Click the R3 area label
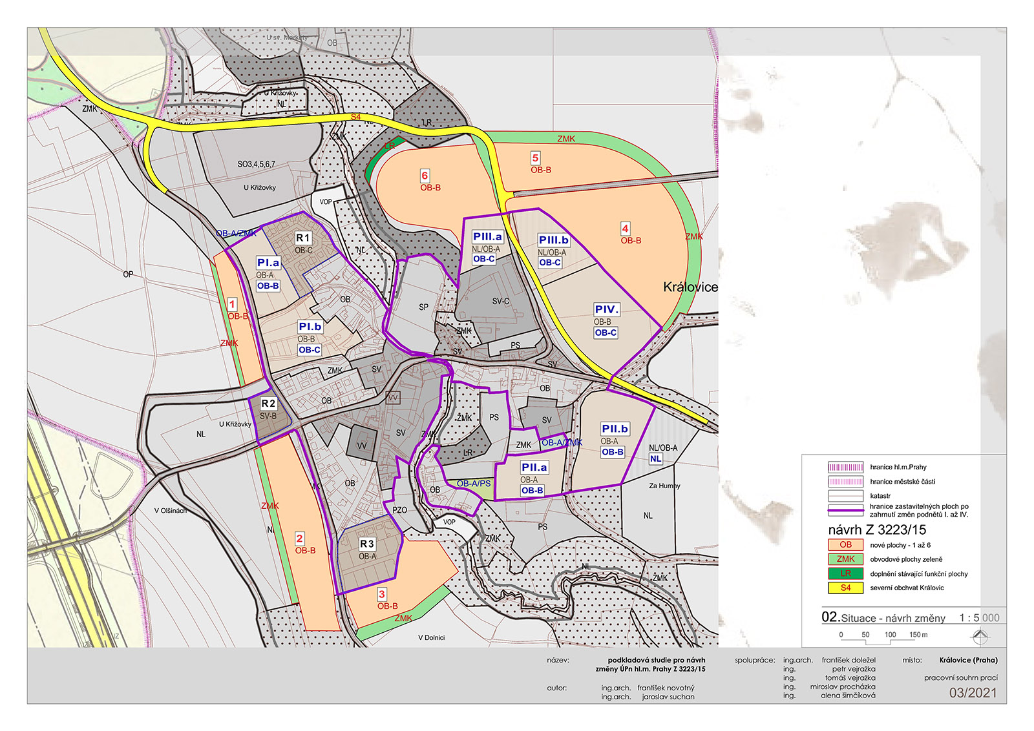This screenshot has width=1034, height=731. [x=367, y=544]
